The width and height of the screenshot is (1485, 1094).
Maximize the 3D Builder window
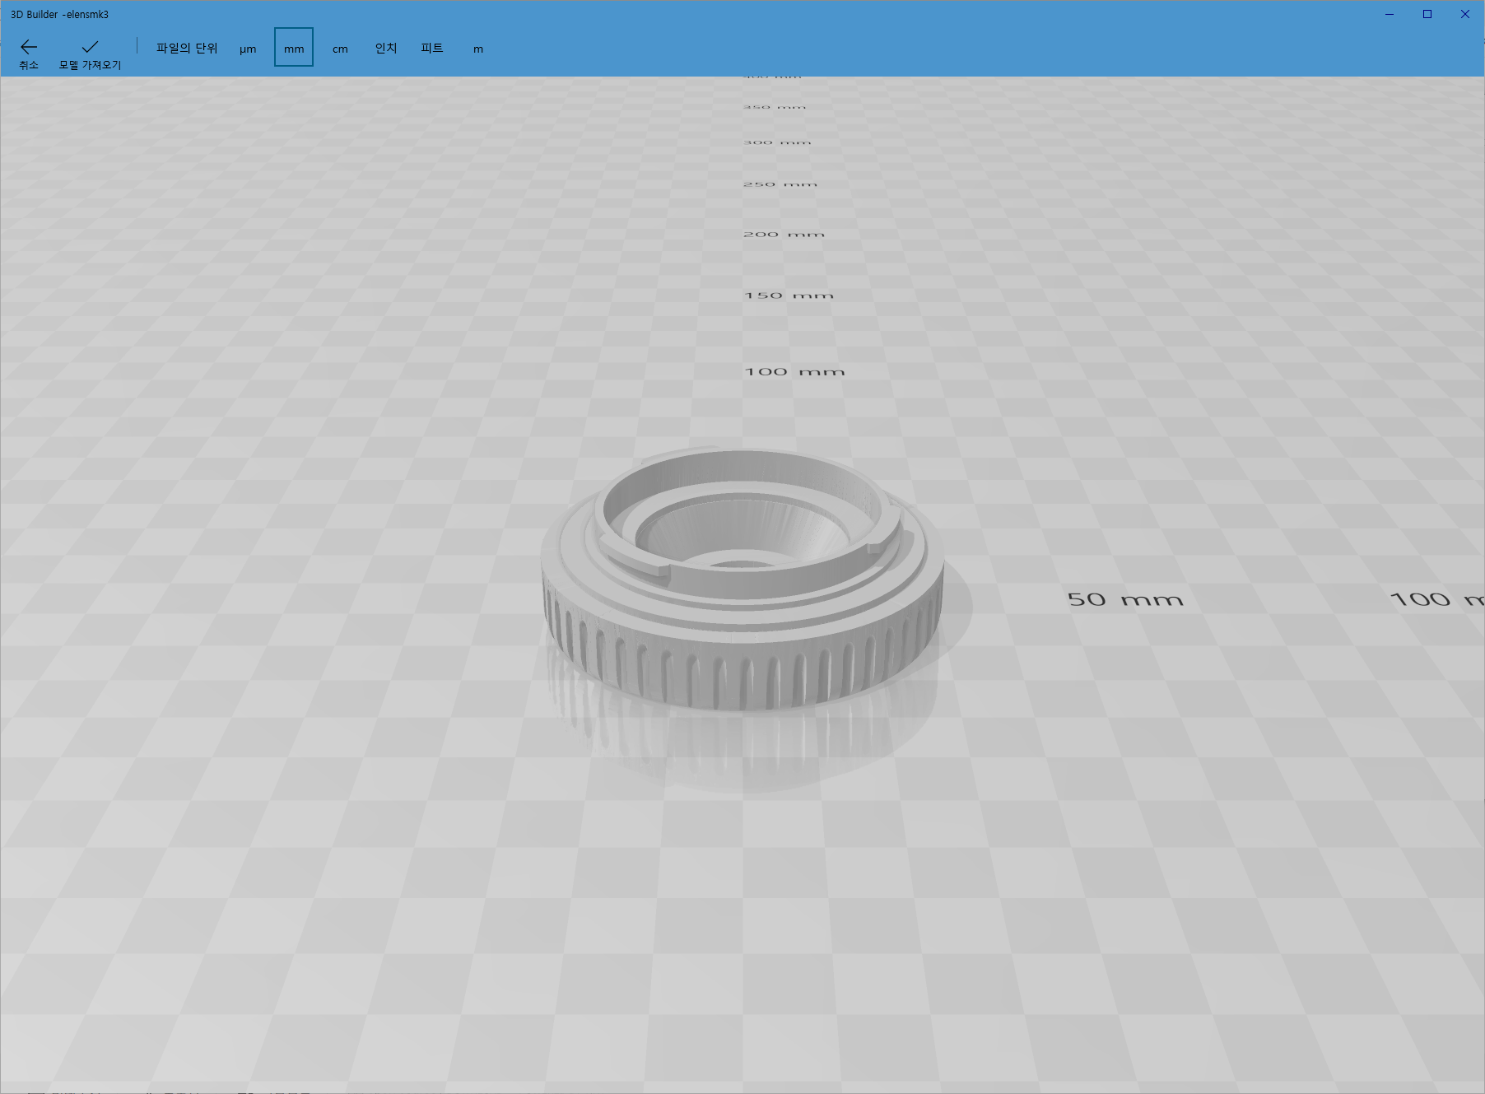[1427, 14]
